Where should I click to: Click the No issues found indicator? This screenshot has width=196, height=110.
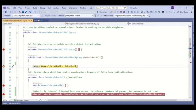(x=21, y=100)
